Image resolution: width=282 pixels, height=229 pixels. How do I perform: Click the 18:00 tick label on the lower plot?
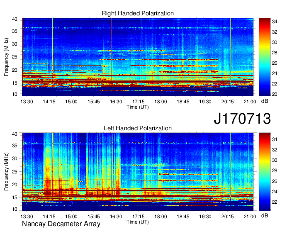[x=160, y=217]
